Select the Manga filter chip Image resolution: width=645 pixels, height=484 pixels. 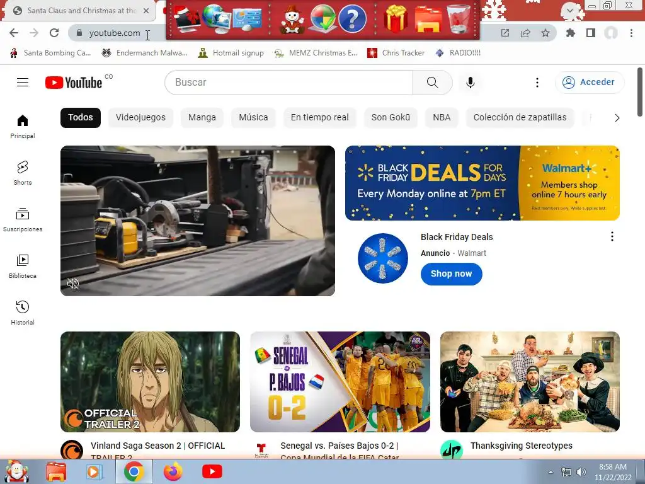202,117
